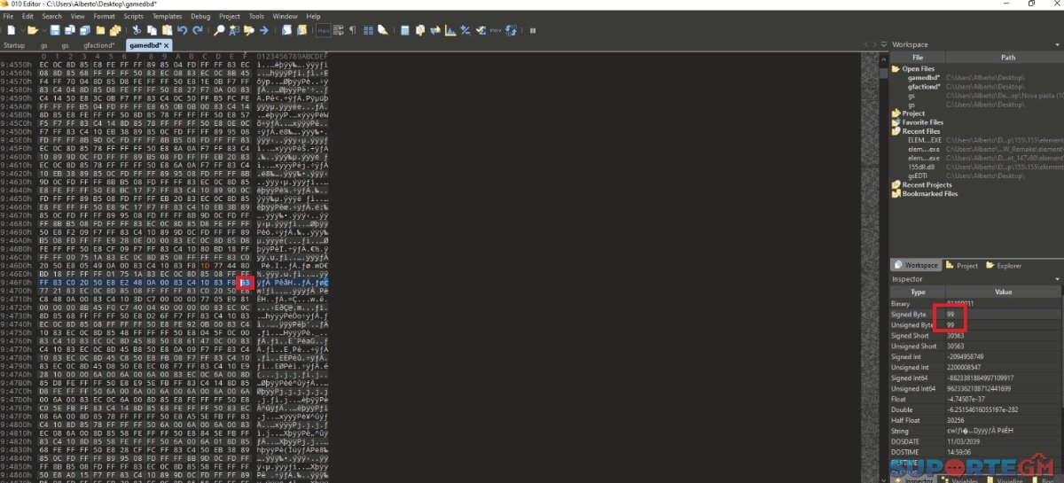Open the Inspector panel dropdown arrow
Screen dimensions: 1064x483
pyautogui.click(x=1058, y=279)
